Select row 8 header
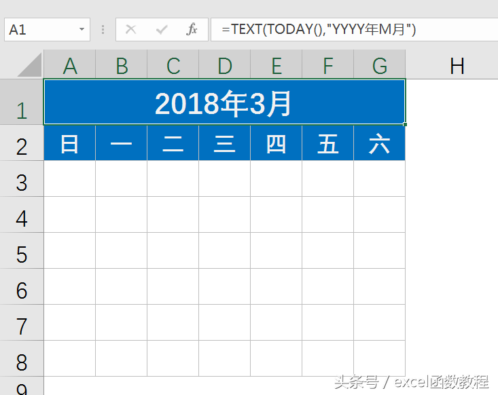 [22, 358]
